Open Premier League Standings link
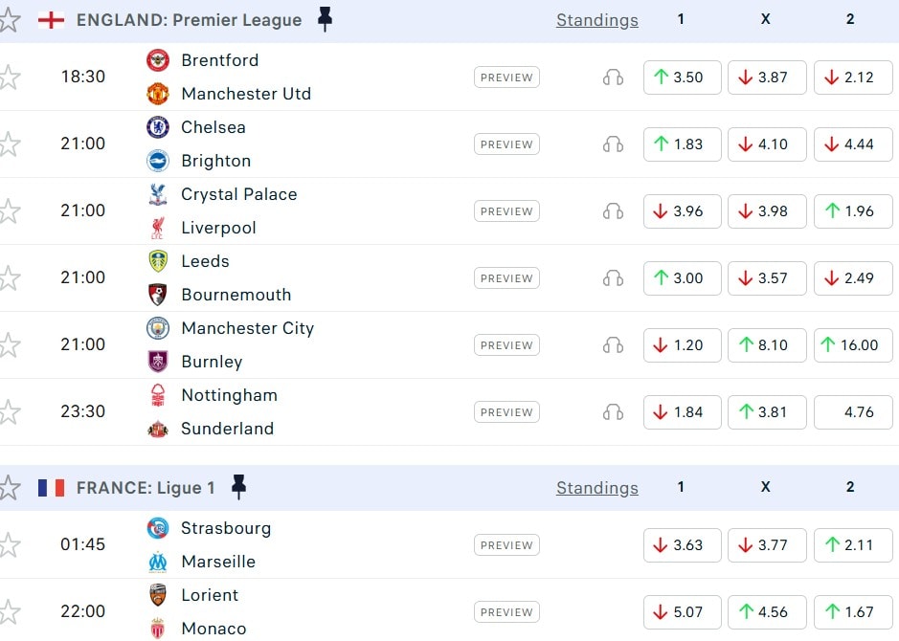This screenshot has height=641, width=899. point(596,20)
